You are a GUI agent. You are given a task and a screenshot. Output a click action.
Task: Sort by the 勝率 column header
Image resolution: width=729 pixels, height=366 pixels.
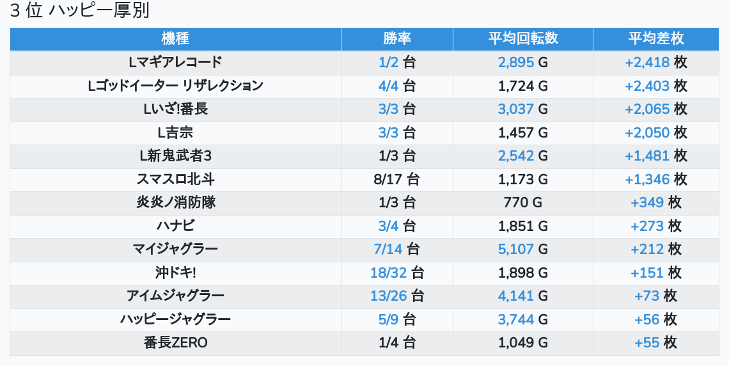click(x=397, y=38)
